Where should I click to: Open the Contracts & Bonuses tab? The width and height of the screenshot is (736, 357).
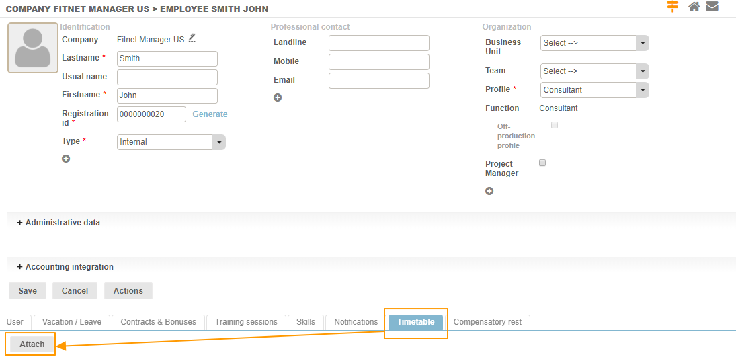pyautogui.click(x=158, y=322)
